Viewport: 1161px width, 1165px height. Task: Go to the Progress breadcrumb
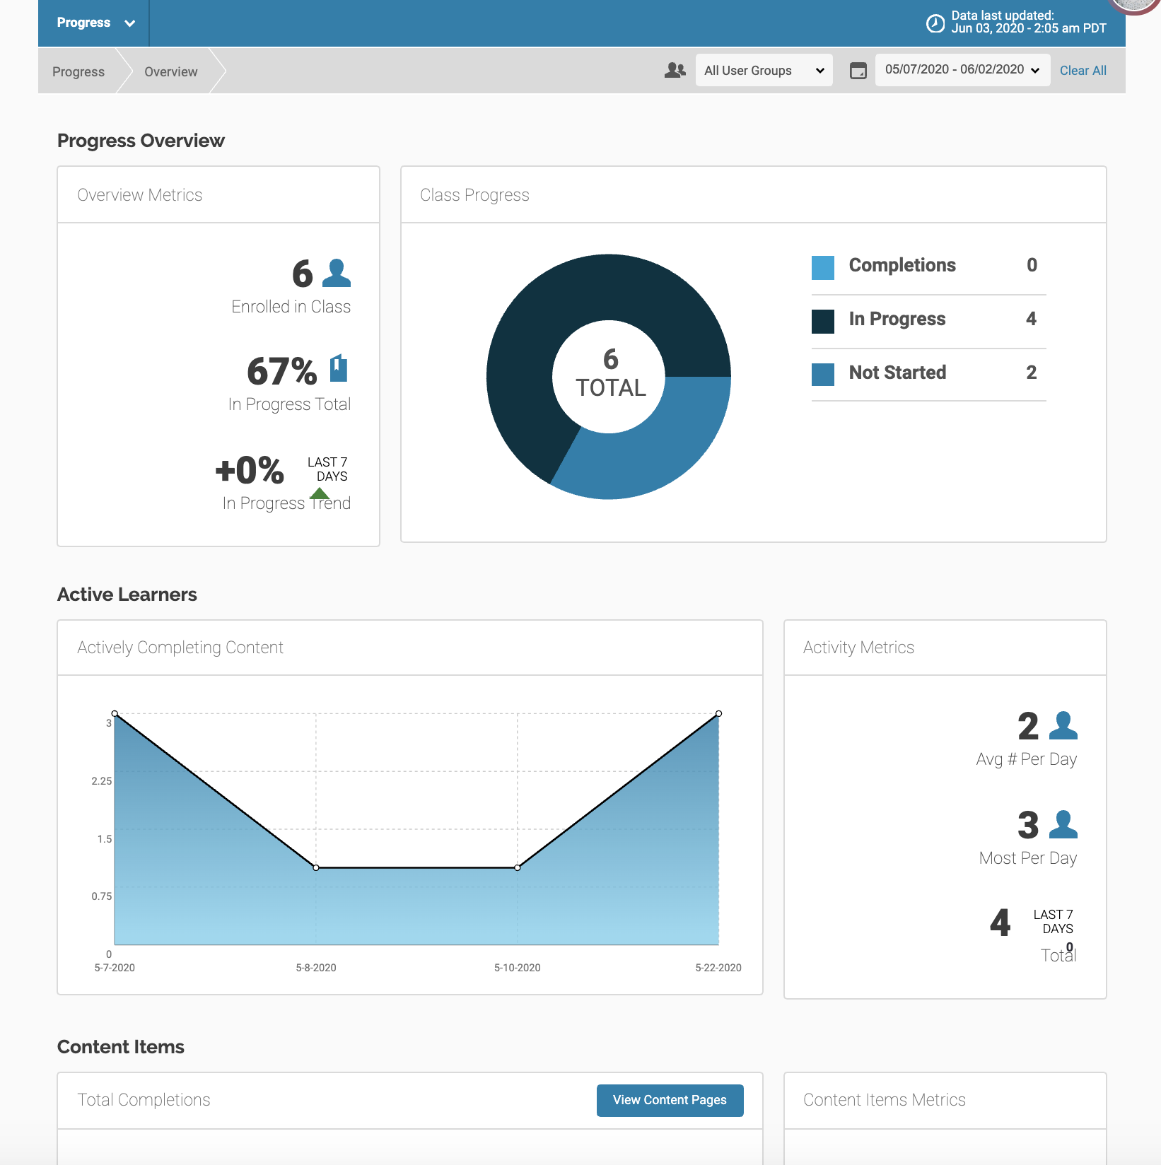click(x=78, y=72)
